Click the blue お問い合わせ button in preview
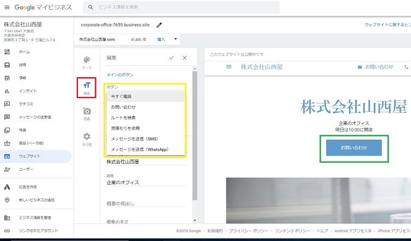 (x=354, y=148)
